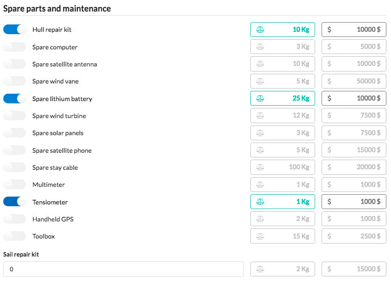Click the dollar icon for Spare lithium battery
This screenshot has height=281, width=391.
329,98
